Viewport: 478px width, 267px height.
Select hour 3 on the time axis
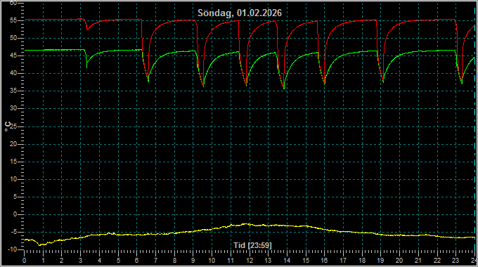80,261
